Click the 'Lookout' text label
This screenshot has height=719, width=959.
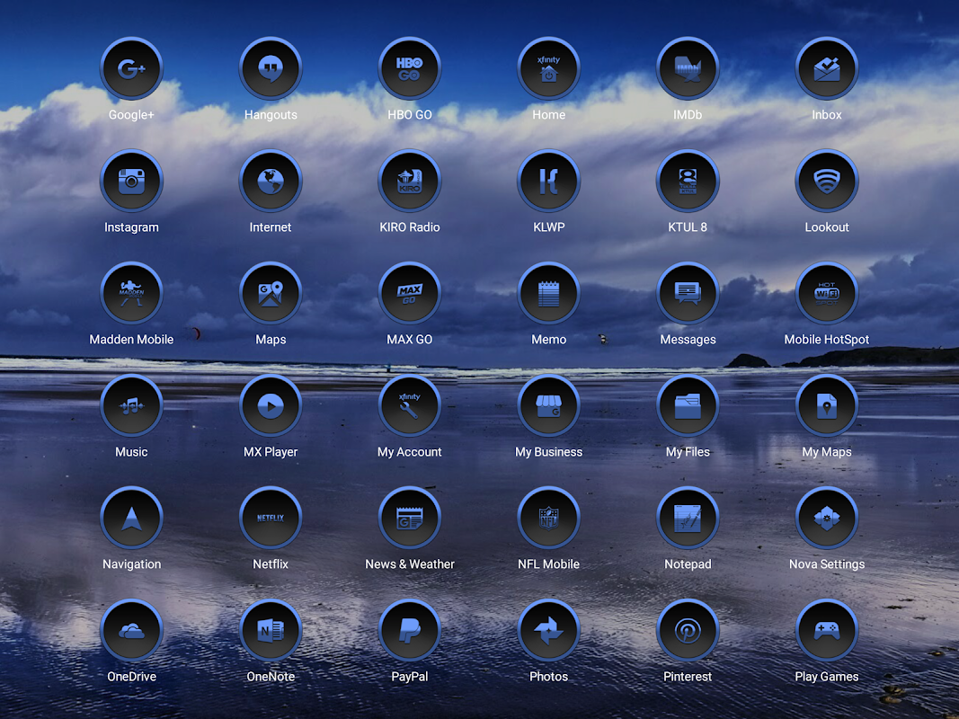[x=827, y=227]
